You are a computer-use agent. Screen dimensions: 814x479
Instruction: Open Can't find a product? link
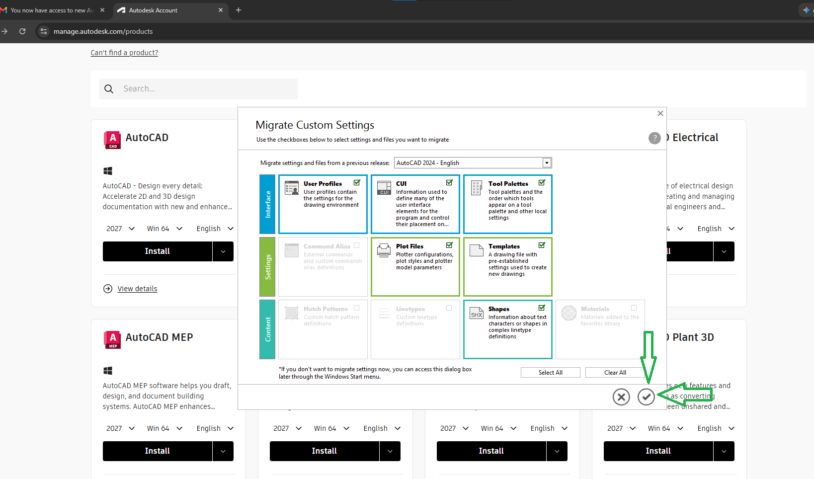(124, 53)
